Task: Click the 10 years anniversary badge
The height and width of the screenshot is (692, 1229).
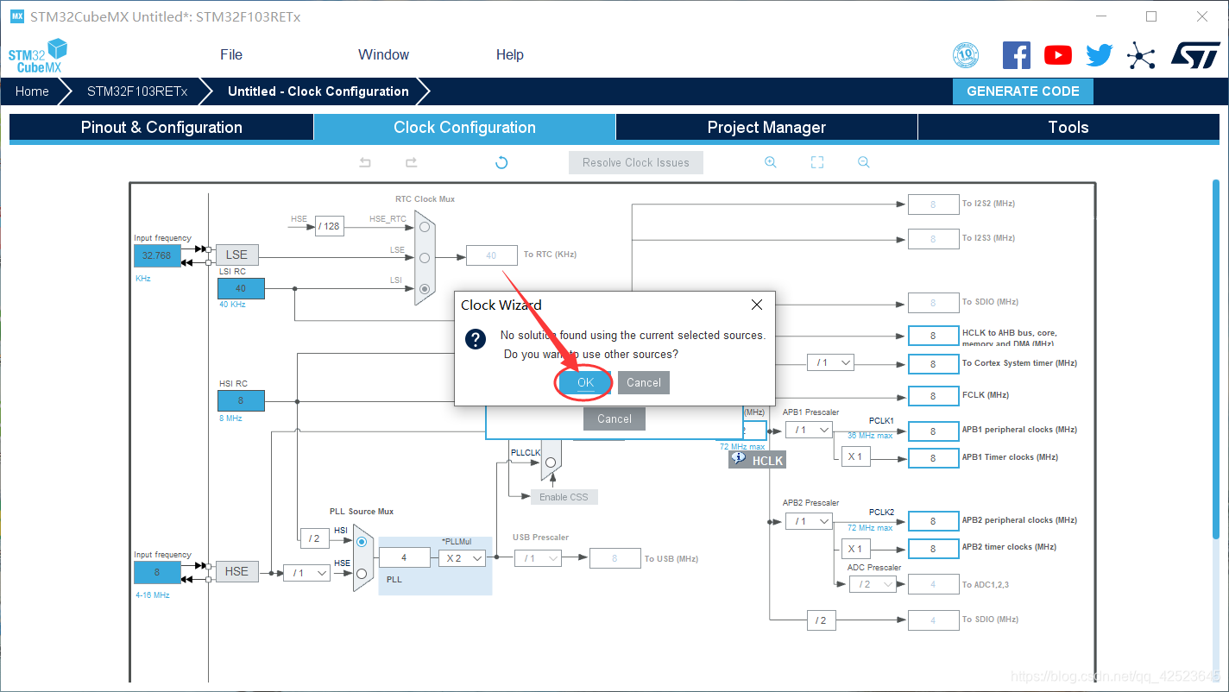Action: point(966,55)
